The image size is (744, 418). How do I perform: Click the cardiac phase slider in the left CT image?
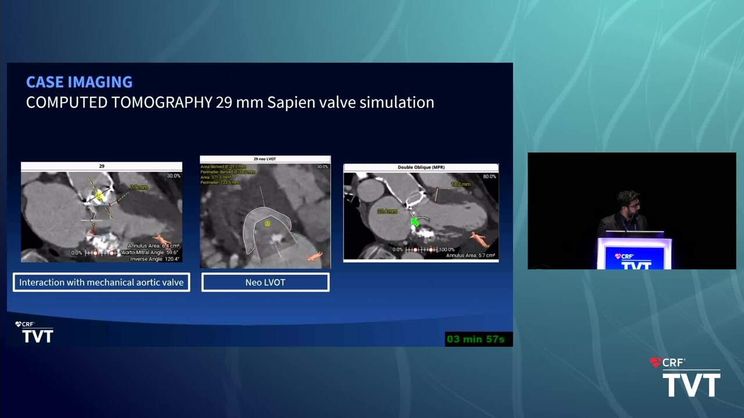pos(102,253)
